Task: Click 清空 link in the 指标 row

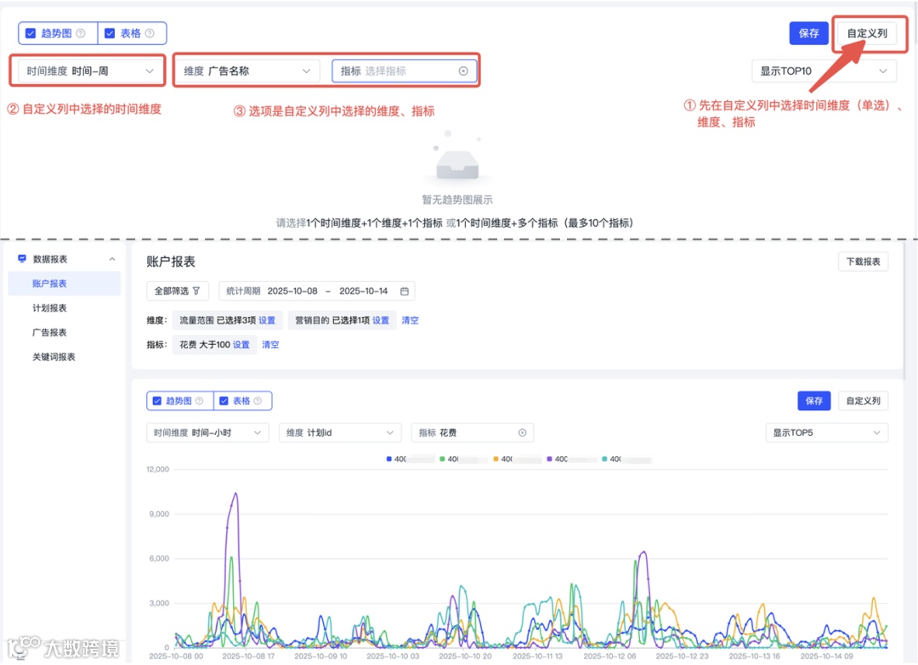Action: (x=270, y=345)
